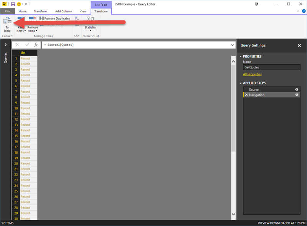Collapse the PROPERTIES section
The width and height of the screenshot is (307, 226).
point(241,56)
